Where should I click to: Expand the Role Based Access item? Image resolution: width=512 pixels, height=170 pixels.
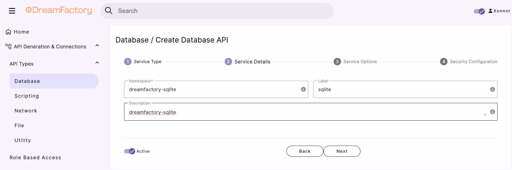coord(35,157)
